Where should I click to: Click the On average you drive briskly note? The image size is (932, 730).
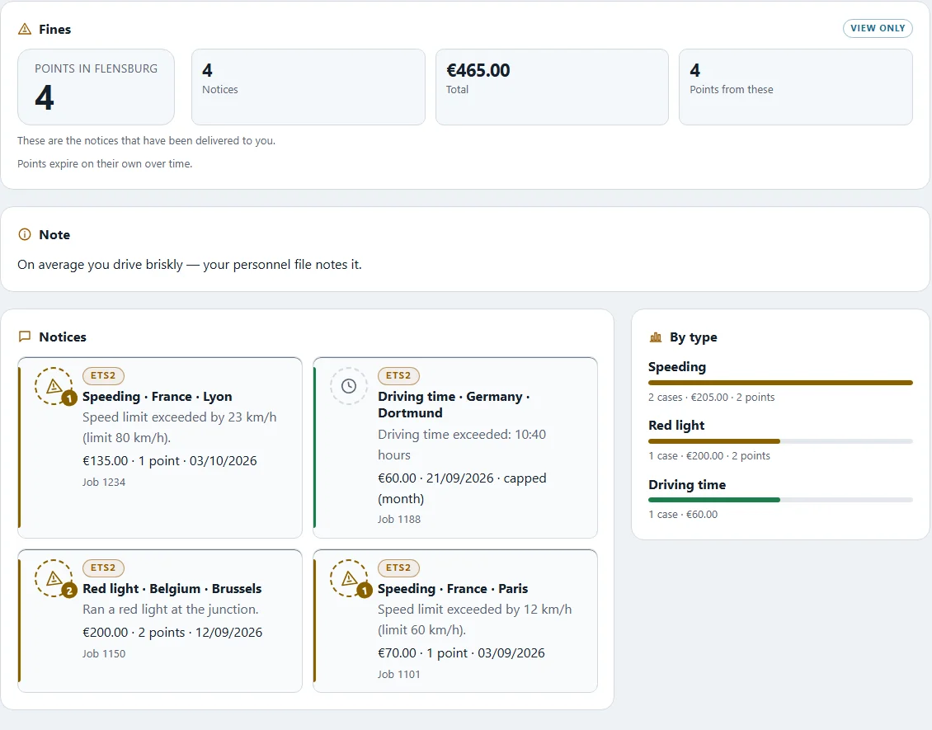pyautogui.click(x=190, y=265)
